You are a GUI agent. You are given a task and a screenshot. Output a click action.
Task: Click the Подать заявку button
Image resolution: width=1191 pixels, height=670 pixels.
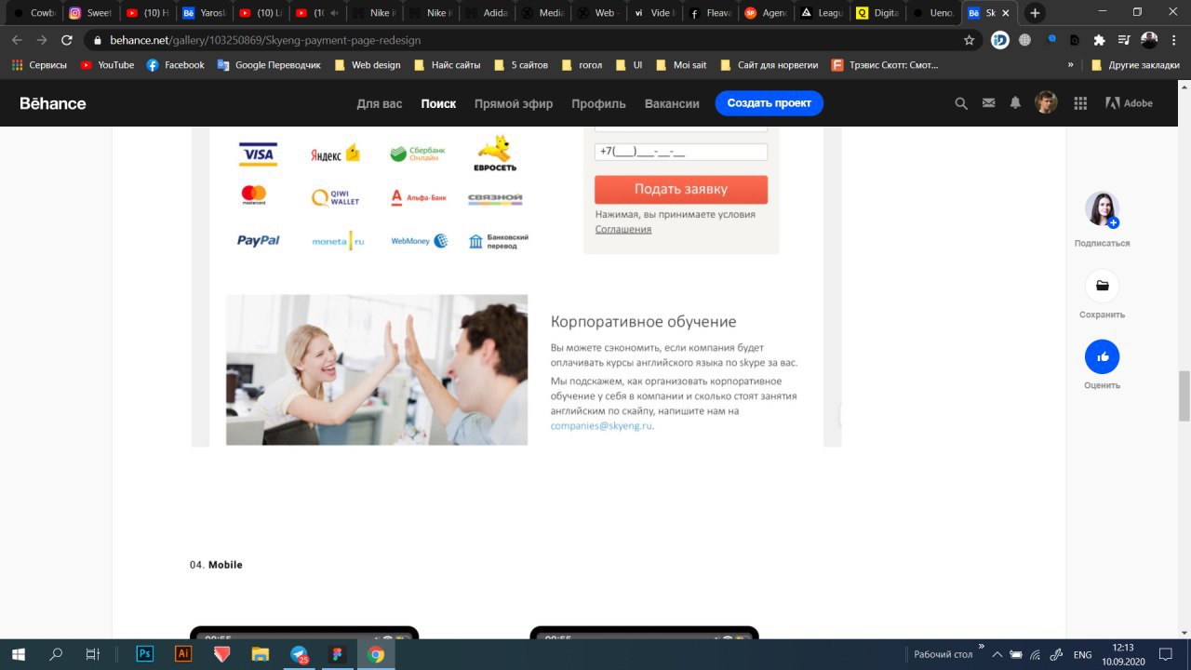(681, 189)
